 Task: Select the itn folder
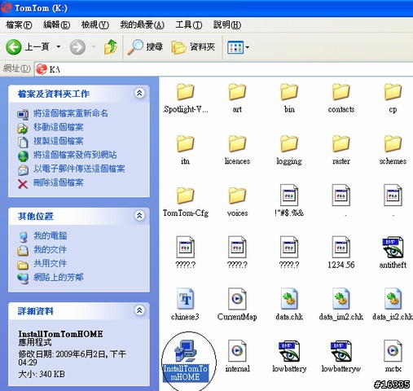pos(186,143)
